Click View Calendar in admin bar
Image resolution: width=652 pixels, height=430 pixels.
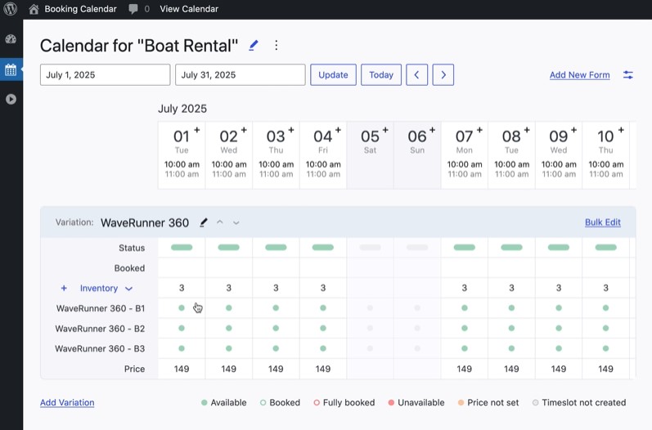click(189, 9)
